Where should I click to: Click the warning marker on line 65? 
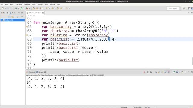[27, 26]
